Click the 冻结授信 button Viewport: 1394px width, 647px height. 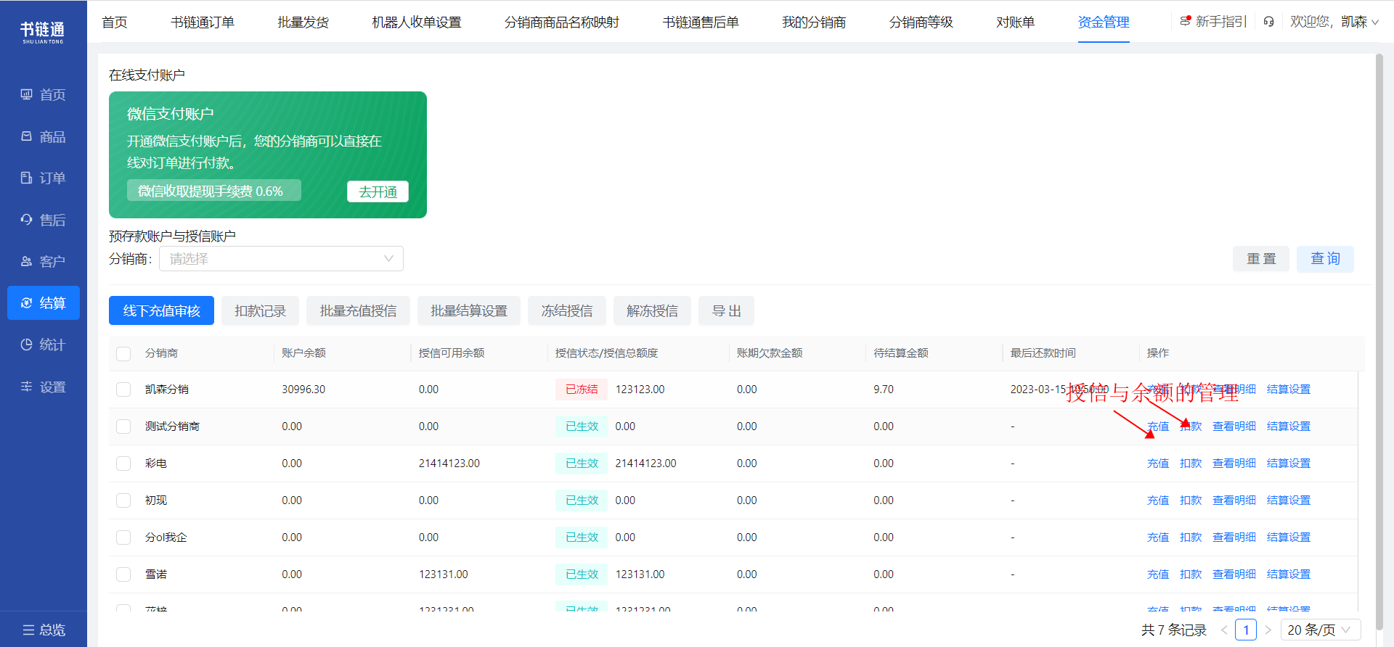(567, 310)
